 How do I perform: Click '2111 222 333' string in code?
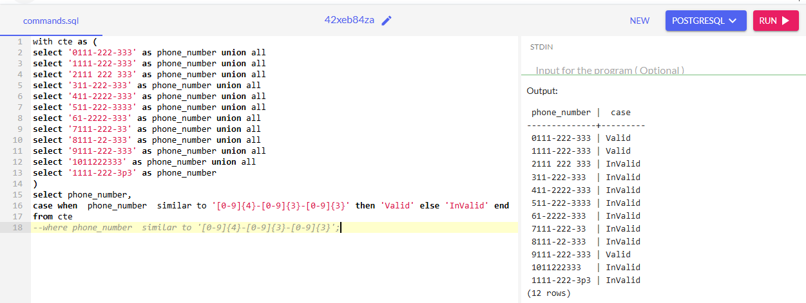click(102, 74)
